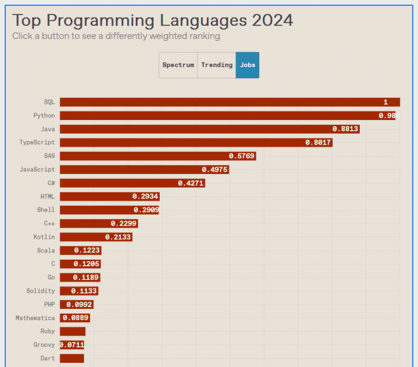Click the 'SAS' axis label
This screenshot has height=367, width=418.
pyautogui.click(x=49, y=156)
